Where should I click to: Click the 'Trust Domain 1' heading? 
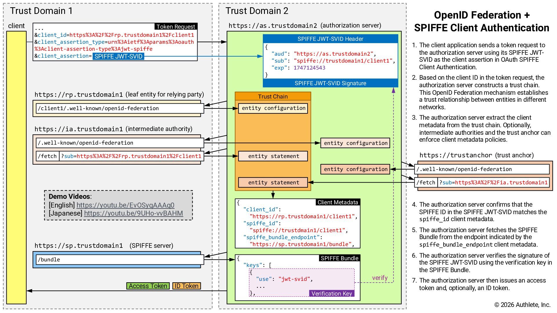pos(41,11)
